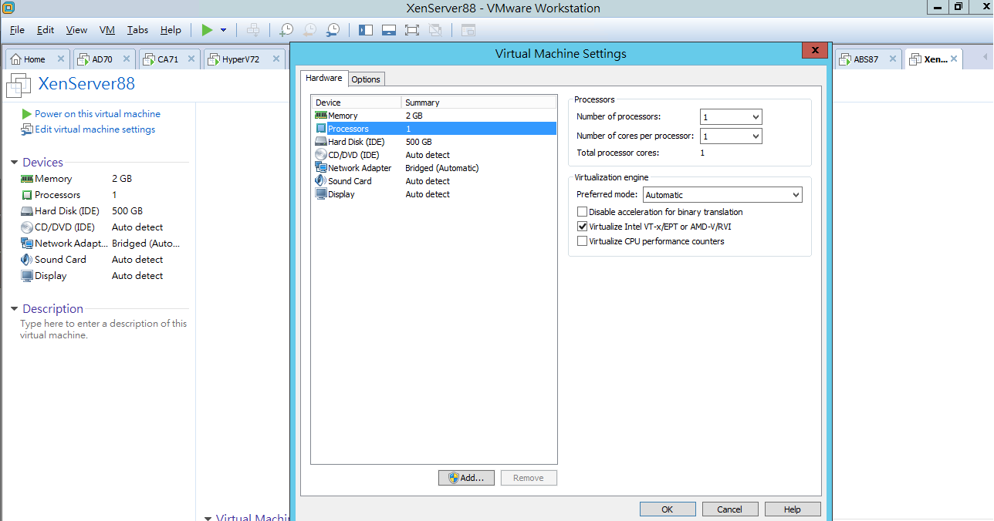Open the Edit menu
This screenshot has height=521, width=994.
pos(46,30)
